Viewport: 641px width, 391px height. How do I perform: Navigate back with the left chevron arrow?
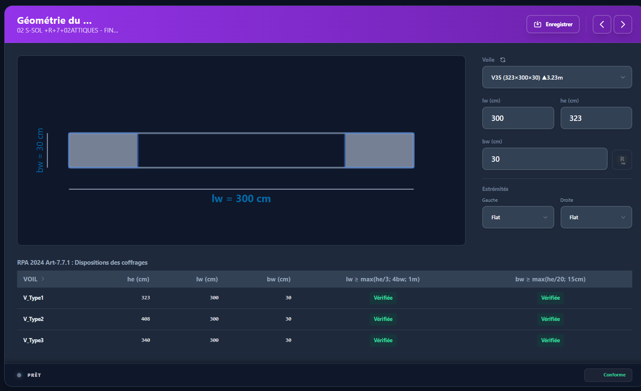tap(602, 24)
